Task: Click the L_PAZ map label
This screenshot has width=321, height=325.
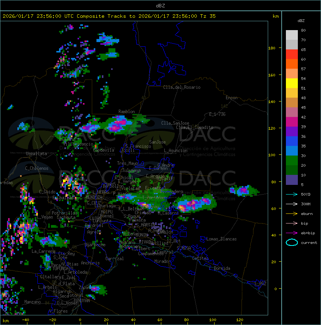Action: click(x=260, y=284)
